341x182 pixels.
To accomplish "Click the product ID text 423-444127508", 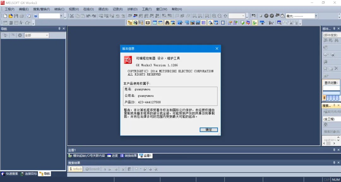I will tap(149, 102).
